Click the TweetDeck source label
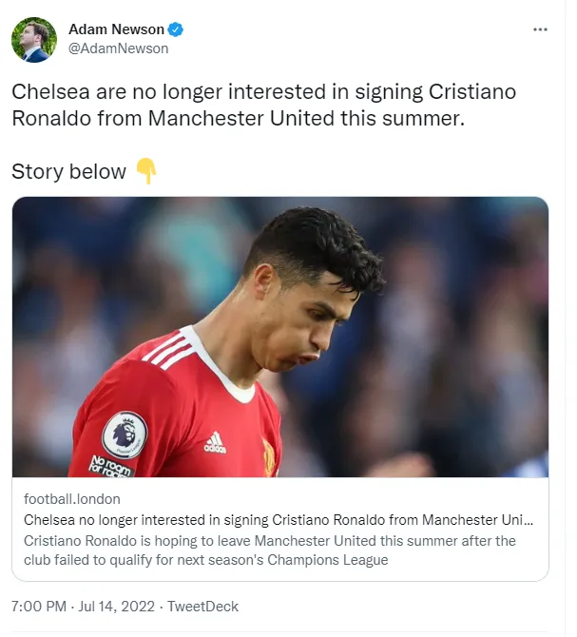577x637 pixels. coord(202,606)
